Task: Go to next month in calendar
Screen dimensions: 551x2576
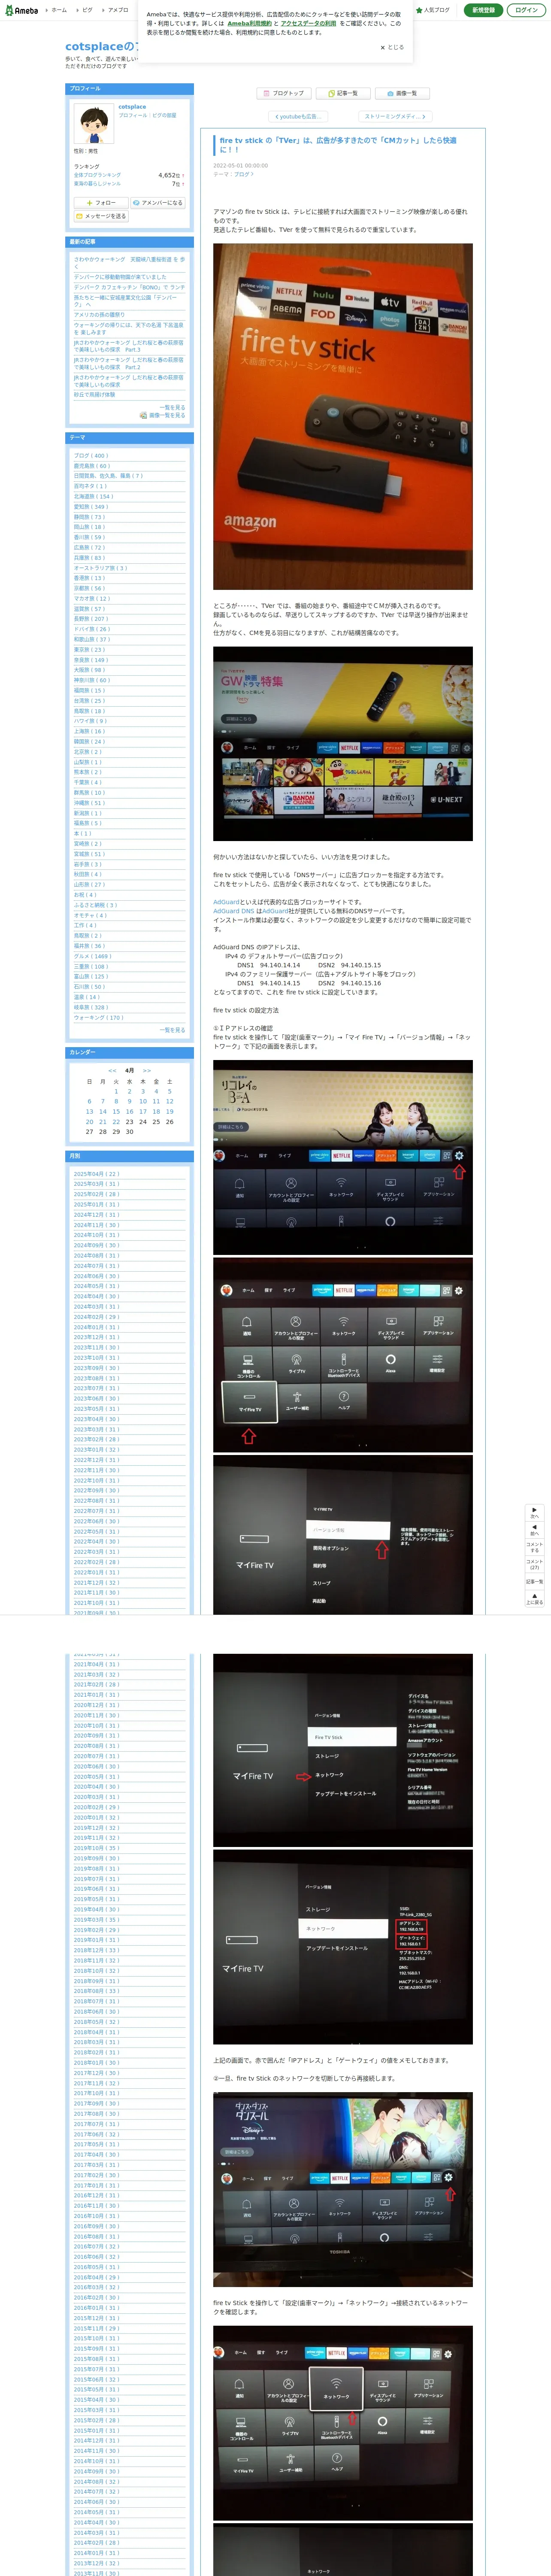Action: (147, 1071)
